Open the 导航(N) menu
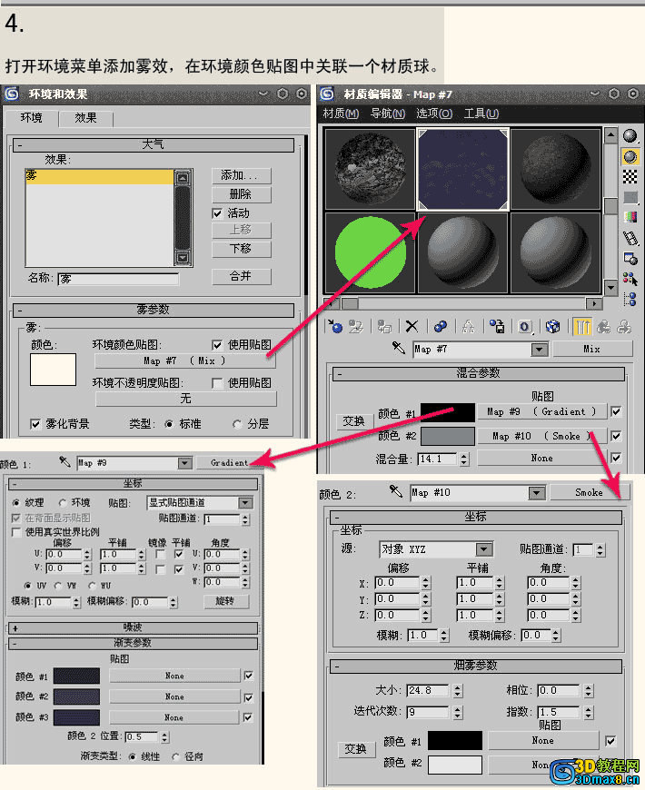Image resolution: width=645 pixels, height=790 pixels. [388, 114]
